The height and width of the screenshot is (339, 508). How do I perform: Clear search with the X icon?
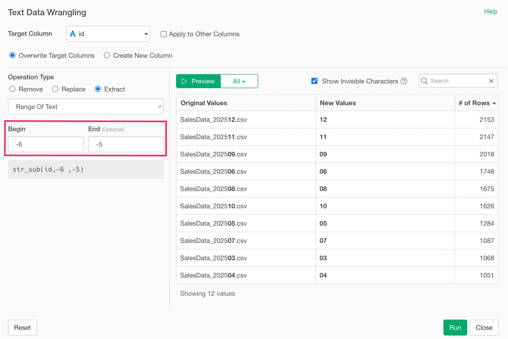pyautogui.click(x=491, y=81)
